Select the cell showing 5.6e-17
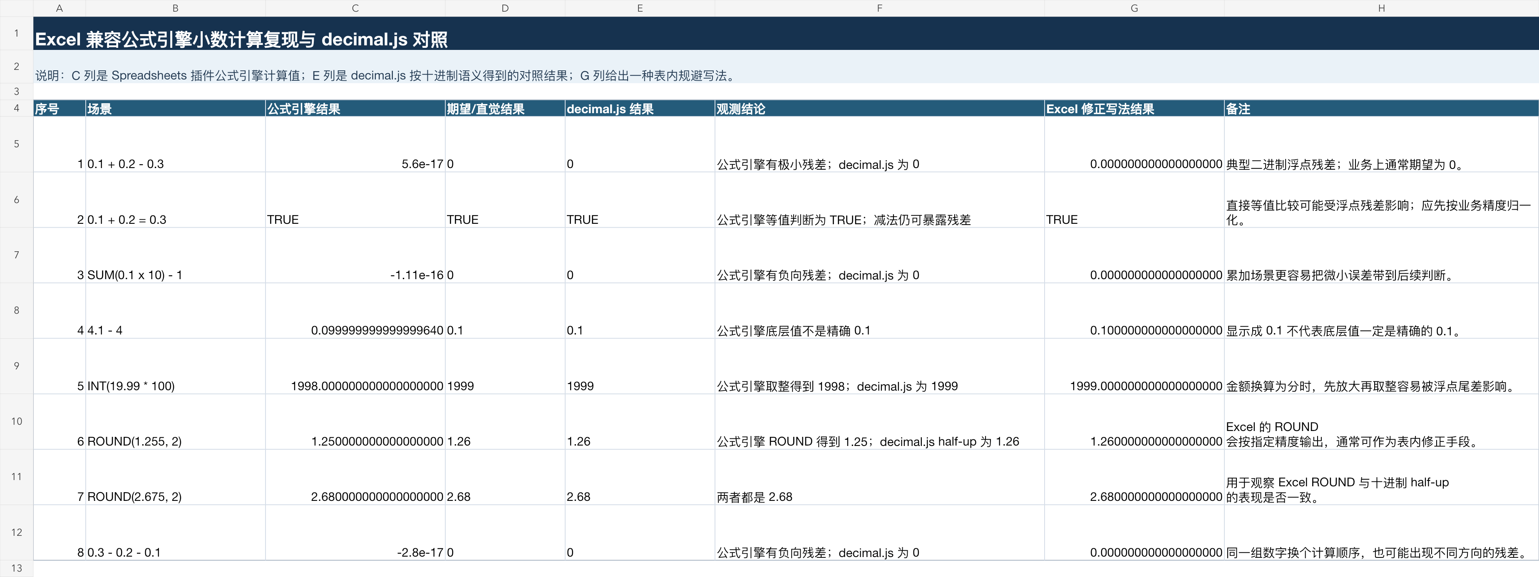This screenshot has height=577, width=1539. [x=355, y=144]
